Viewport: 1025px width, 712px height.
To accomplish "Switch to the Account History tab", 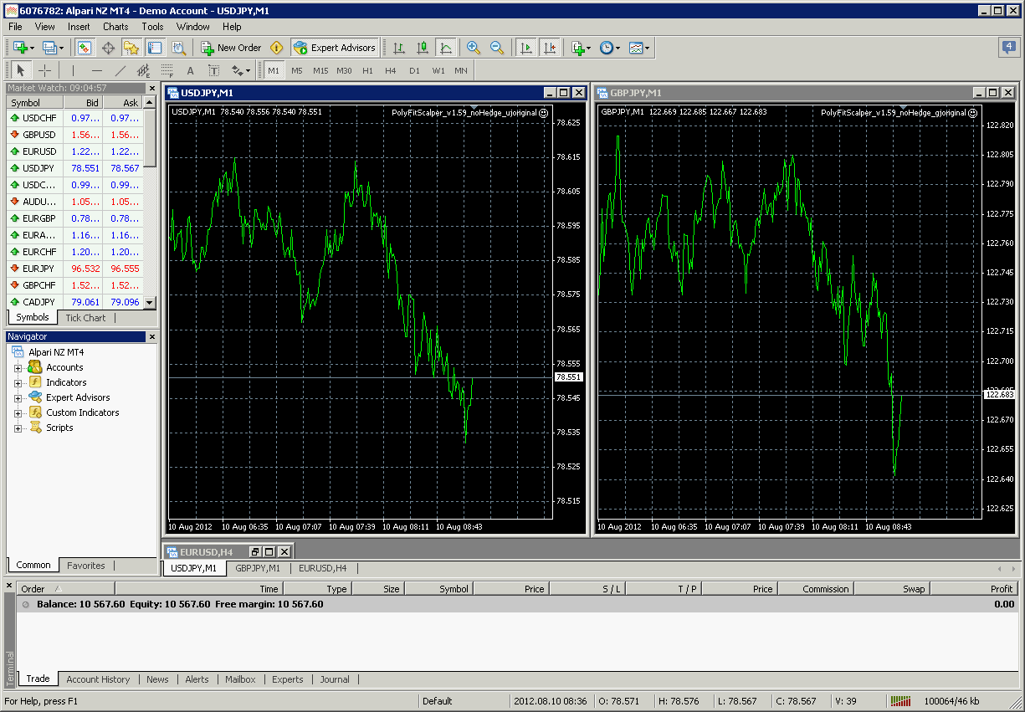I will (98, 679).
